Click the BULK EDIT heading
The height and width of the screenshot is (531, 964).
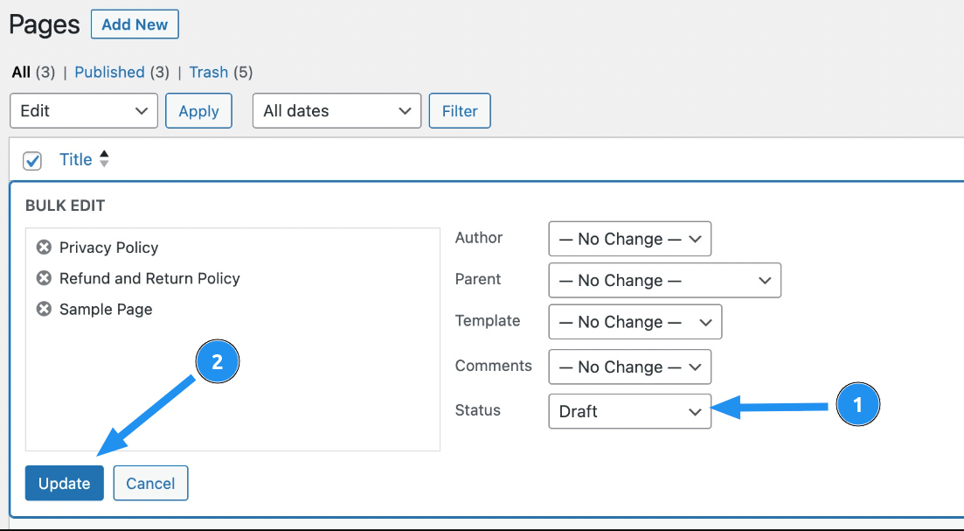click(66, 206)
